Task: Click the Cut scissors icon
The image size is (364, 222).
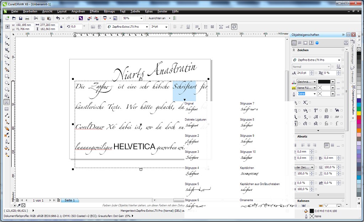Action: pyautogui.click(x=36, y=18)
